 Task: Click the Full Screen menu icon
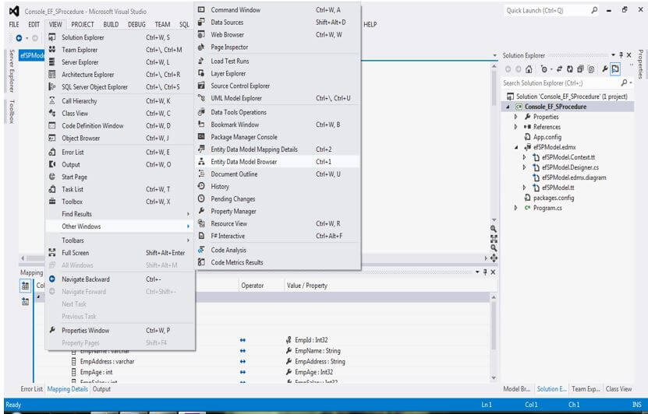52,252
